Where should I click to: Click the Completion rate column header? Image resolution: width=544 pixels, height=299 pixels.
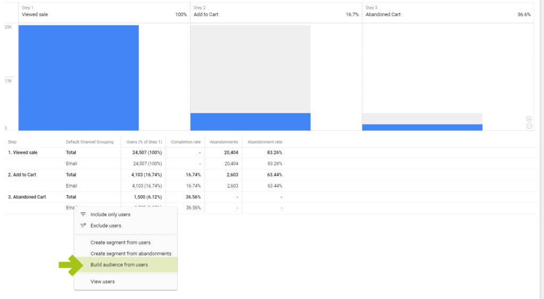click(x=185, y=142)
